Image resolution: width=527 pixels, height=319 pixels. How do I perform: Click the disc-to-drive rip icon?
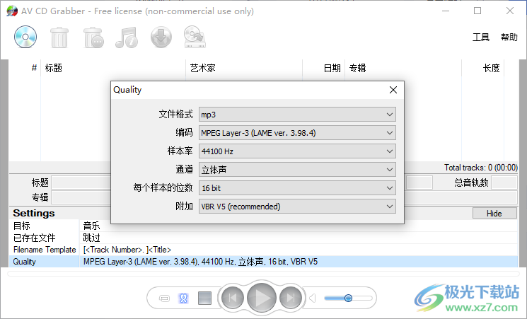tap(195, 37)
